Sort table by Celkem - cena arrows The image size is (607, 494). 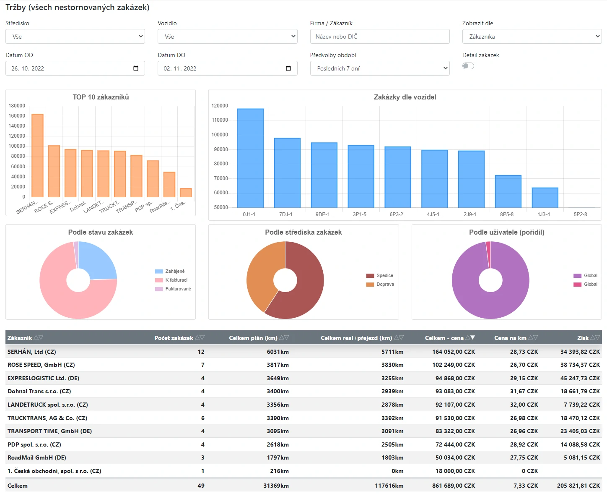click(x=470, y=337)
